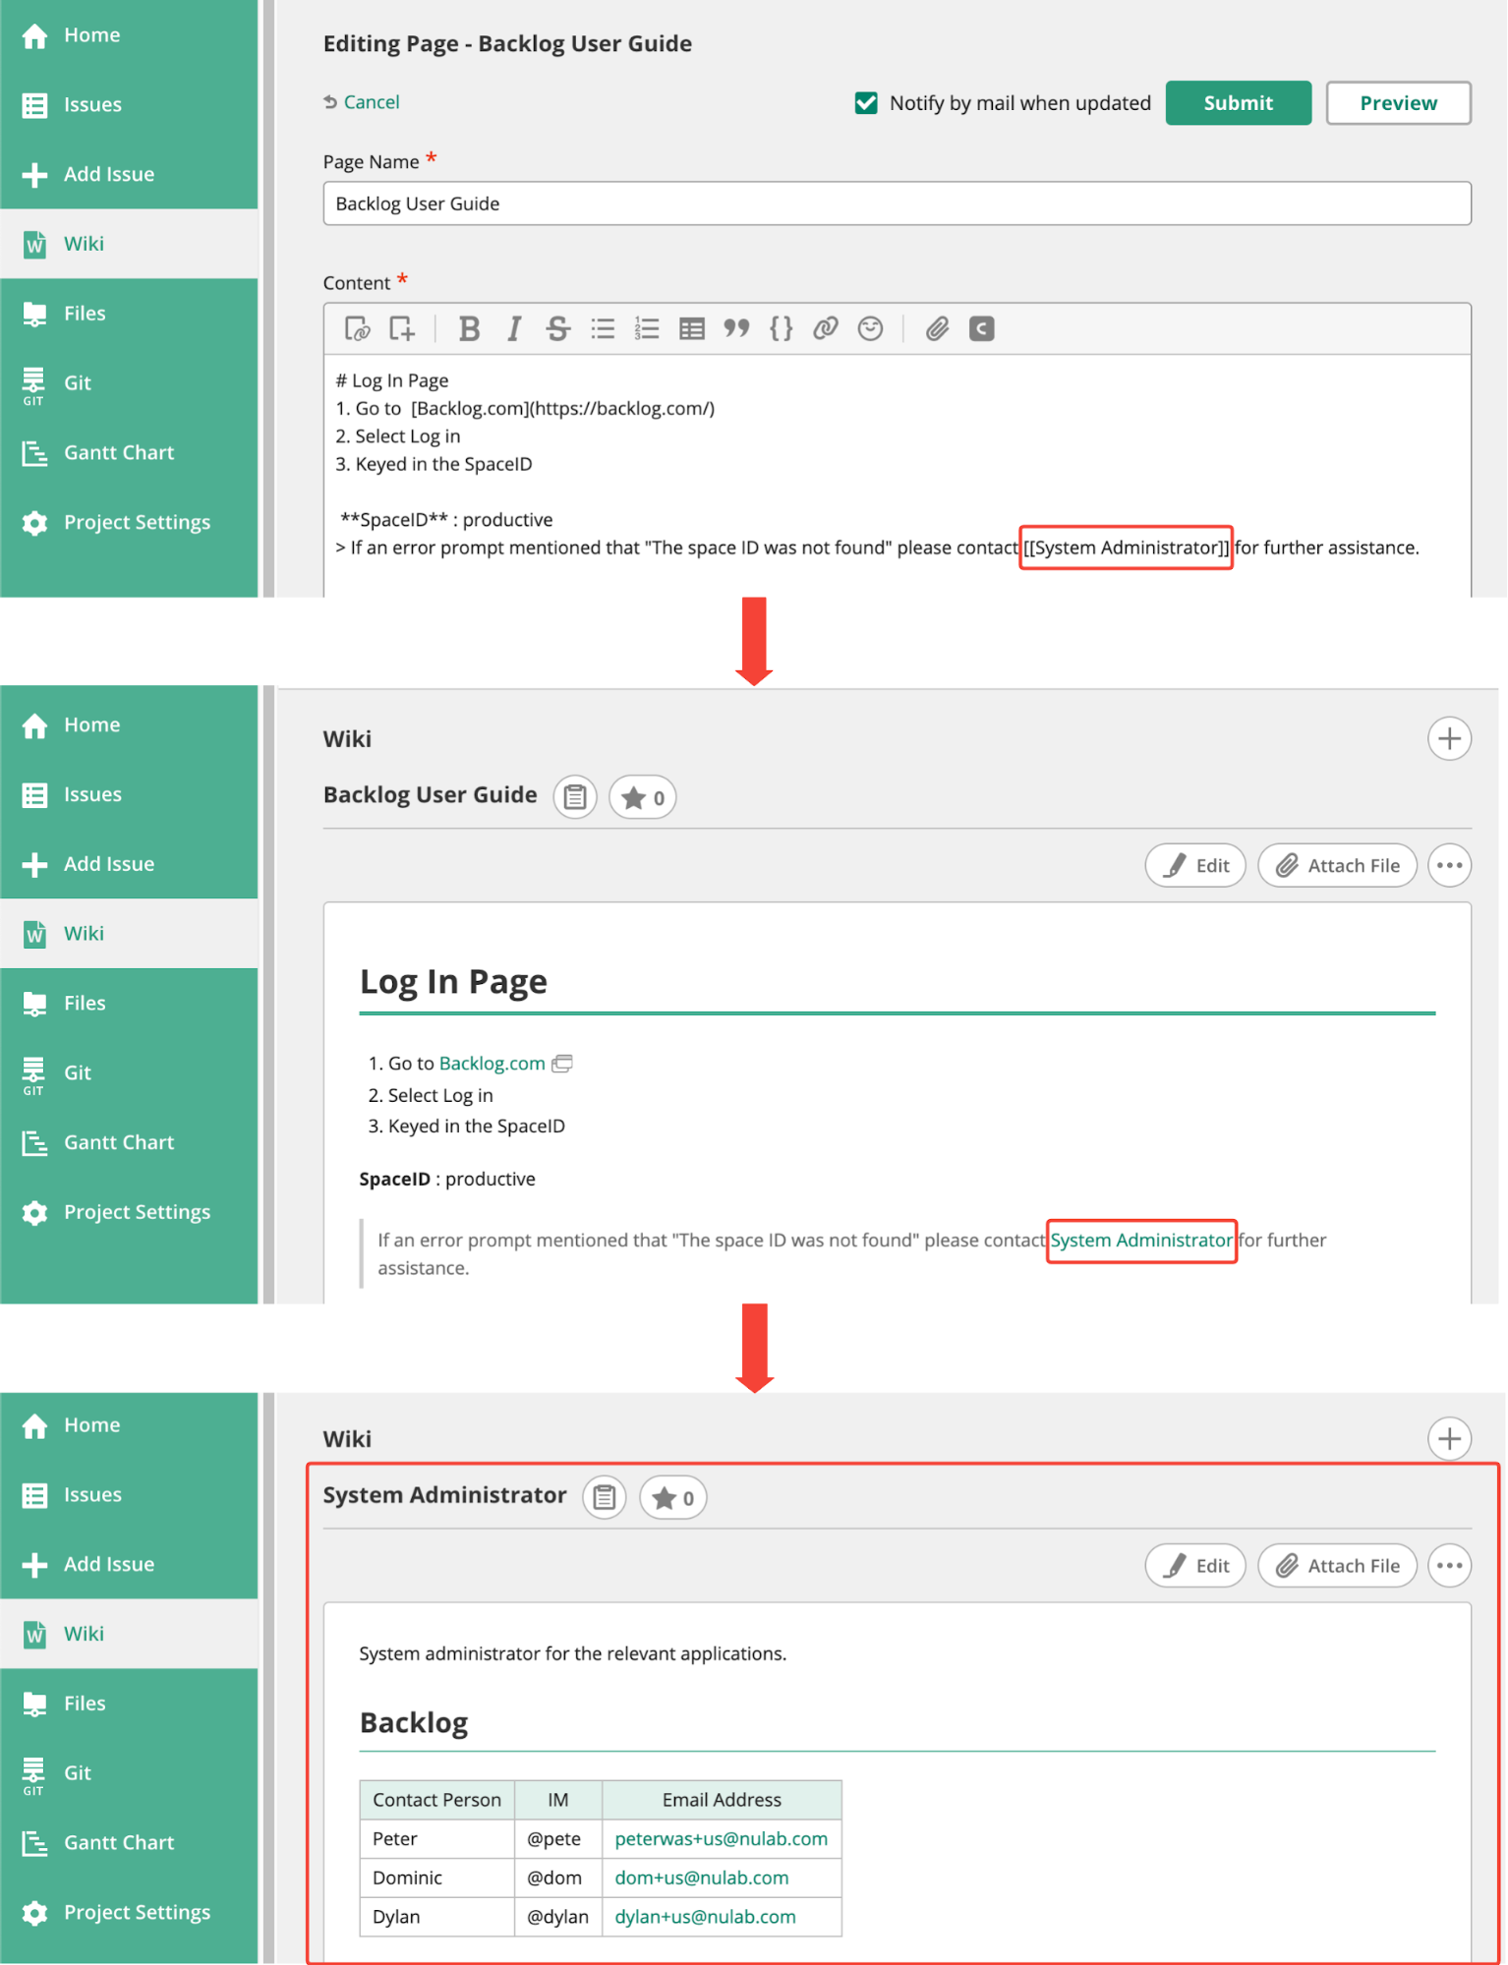Click the Preview button
The width and height of the screenshot is (1508, 1965).
point(1397,103)
